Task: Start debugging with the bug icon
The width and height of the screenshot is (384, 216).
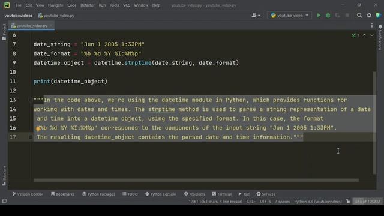Action: [328, 16]
